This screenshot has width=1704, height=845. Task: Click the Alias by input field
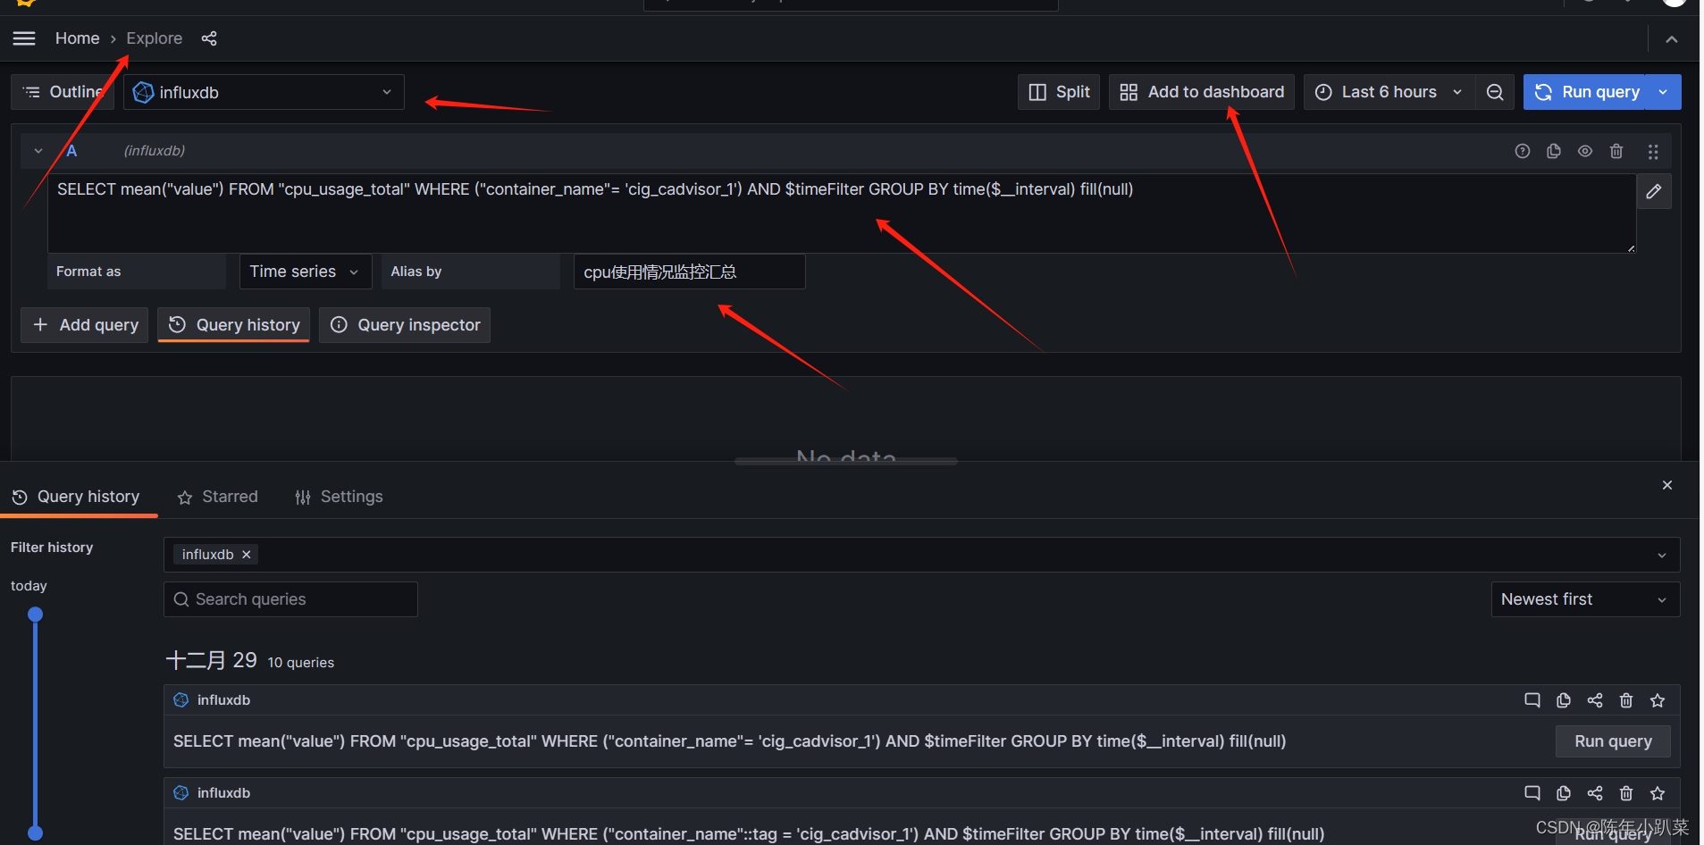tap(689, 272)
